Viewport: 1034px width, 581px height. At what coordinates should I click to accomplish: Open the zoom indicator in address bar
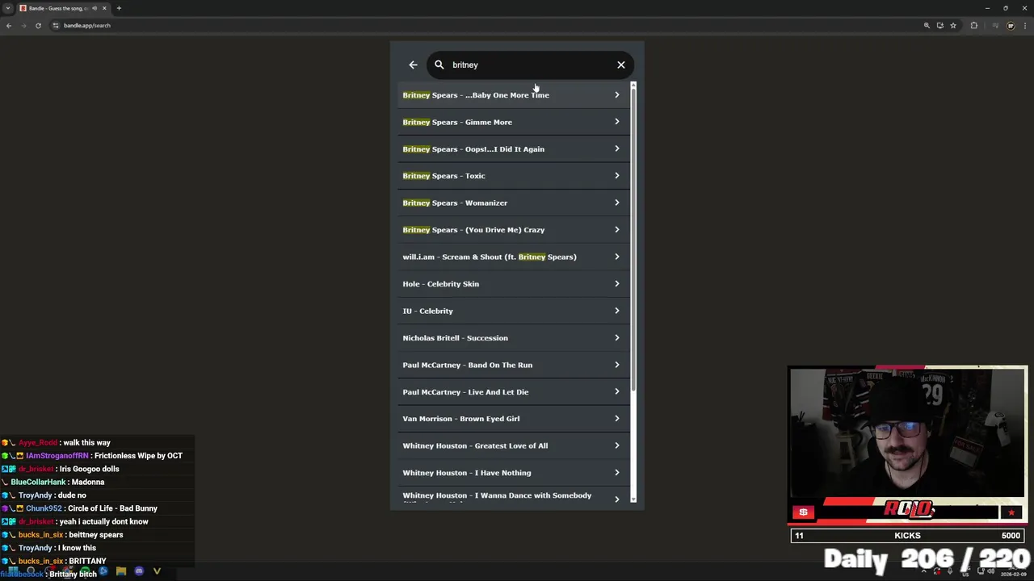click(x=927, y=25)
